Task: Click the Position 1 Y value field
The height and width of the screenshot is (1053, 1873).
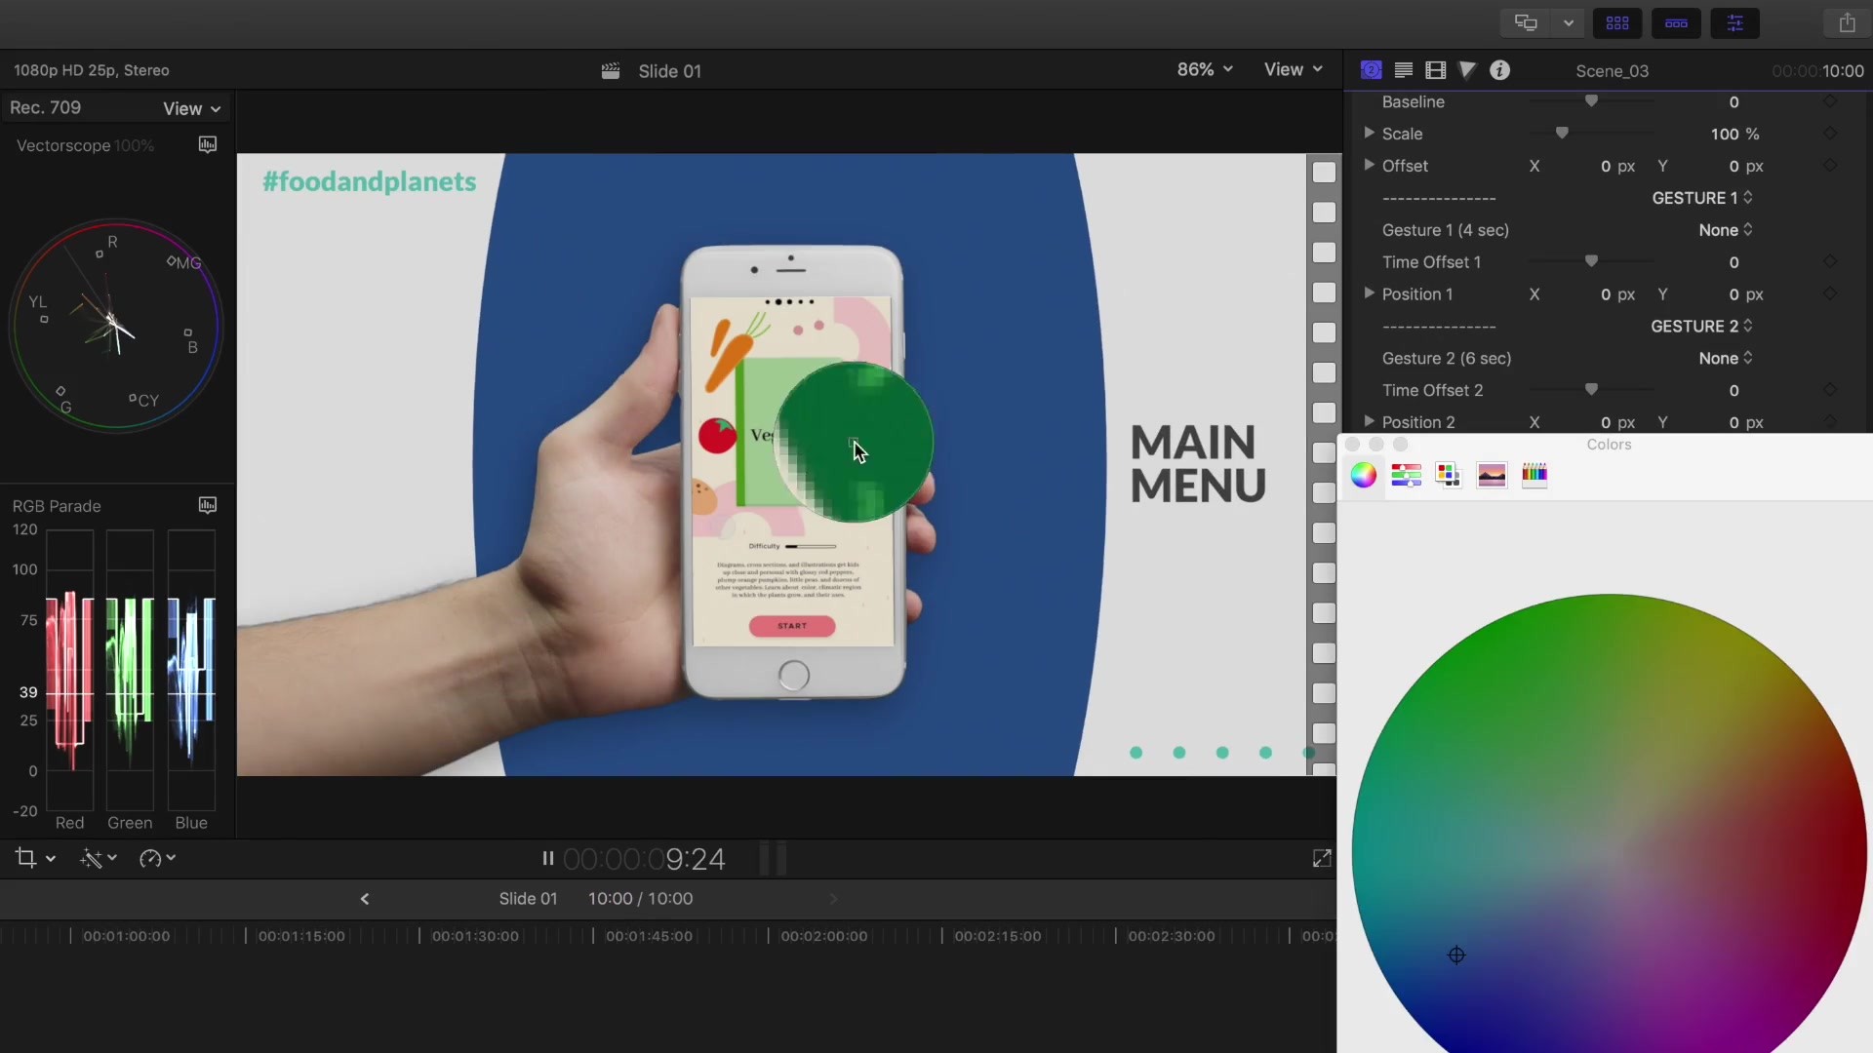Action: (1734, 294)
